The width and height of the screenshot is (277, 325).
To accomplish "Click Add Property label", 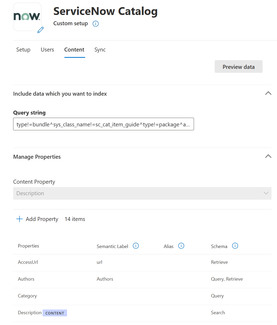I will (x=42, y=219).
